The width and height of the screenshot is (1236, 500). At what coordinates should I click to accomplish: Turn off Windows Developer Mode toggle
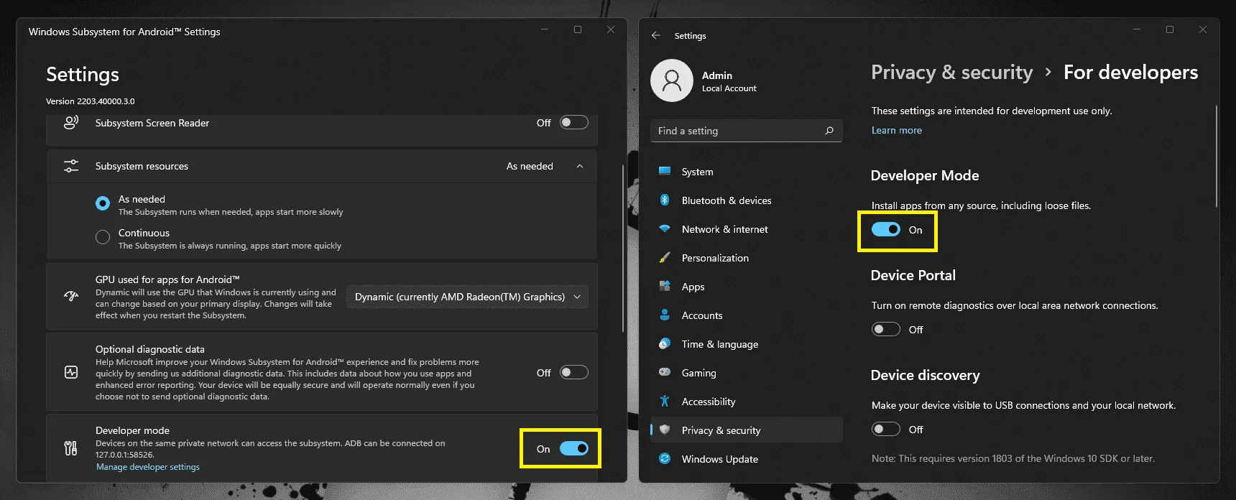[x=886, y=229]
